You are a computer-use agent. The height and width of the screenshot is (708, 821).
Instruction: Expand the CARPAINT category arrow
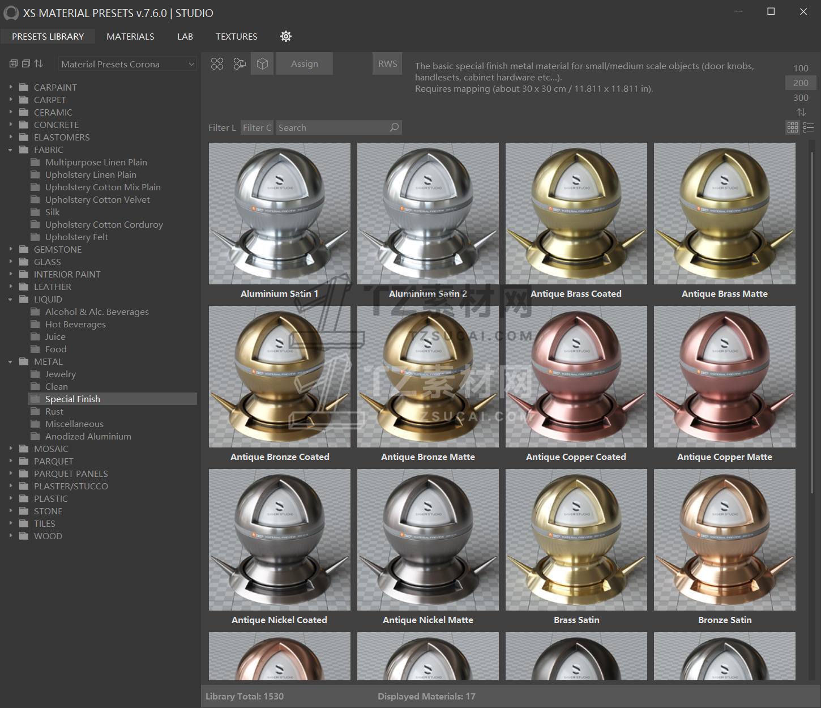click(10, 87)
